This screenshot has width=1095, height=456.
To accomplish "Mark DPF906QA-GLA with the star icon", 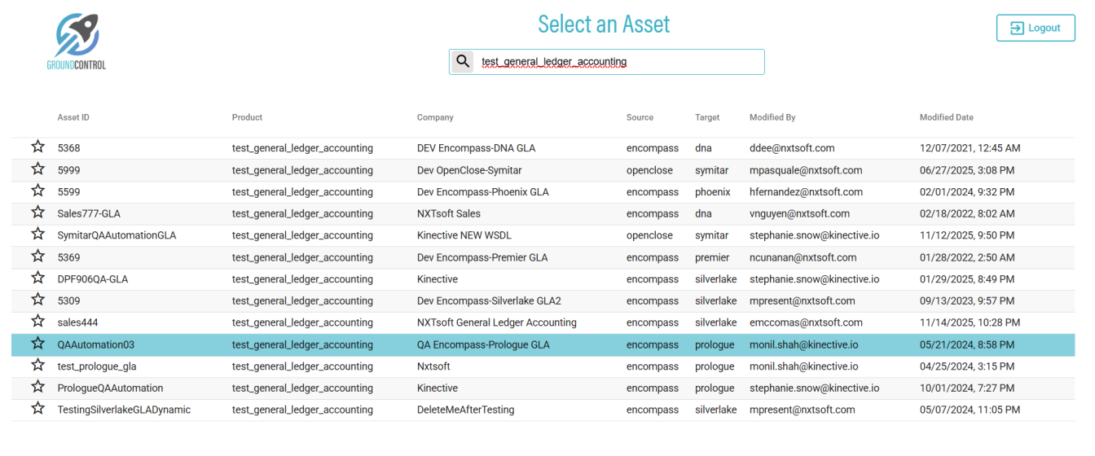I will pos(37,278).
